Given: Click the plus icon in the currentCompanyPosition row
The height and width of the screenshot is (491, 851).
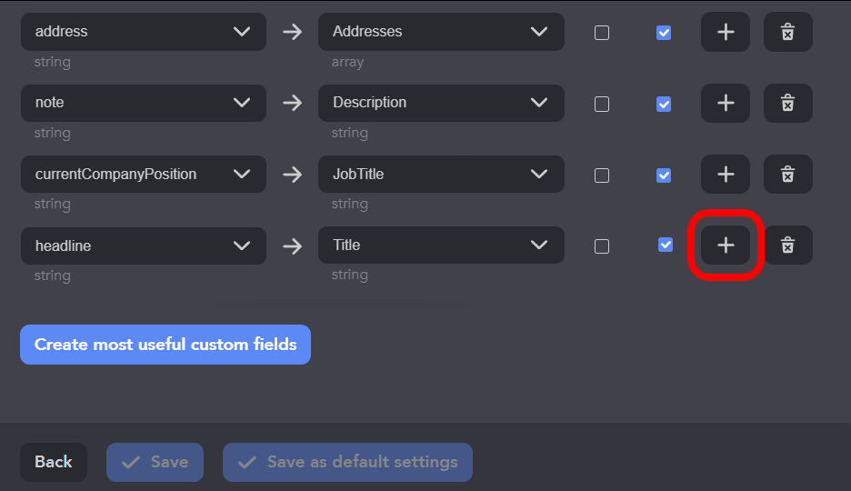Looking at the screenshot, I should [725, 174].
